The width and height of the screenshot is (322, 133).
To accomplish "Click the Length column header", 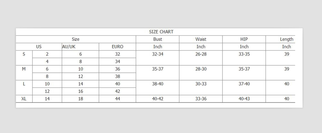I will (287, 39).
